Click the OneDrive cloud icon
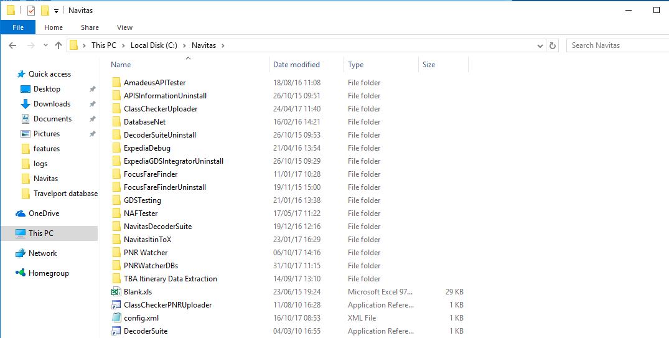Viewport: 669px width, 338px height. pos(20,214)
